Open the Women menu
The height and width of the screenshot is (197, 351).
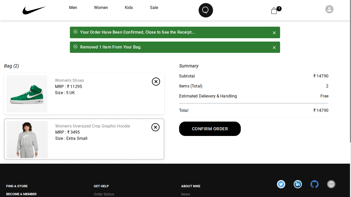(x=101, y=8)
